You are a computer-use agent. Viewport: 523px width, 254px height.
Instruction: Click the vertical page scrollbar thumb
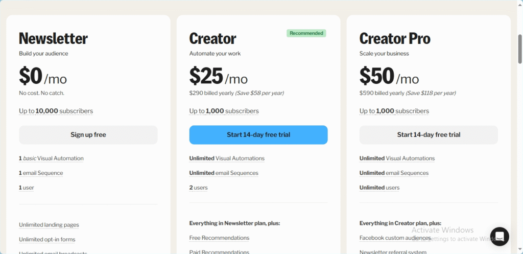click(x=519, y=49)
